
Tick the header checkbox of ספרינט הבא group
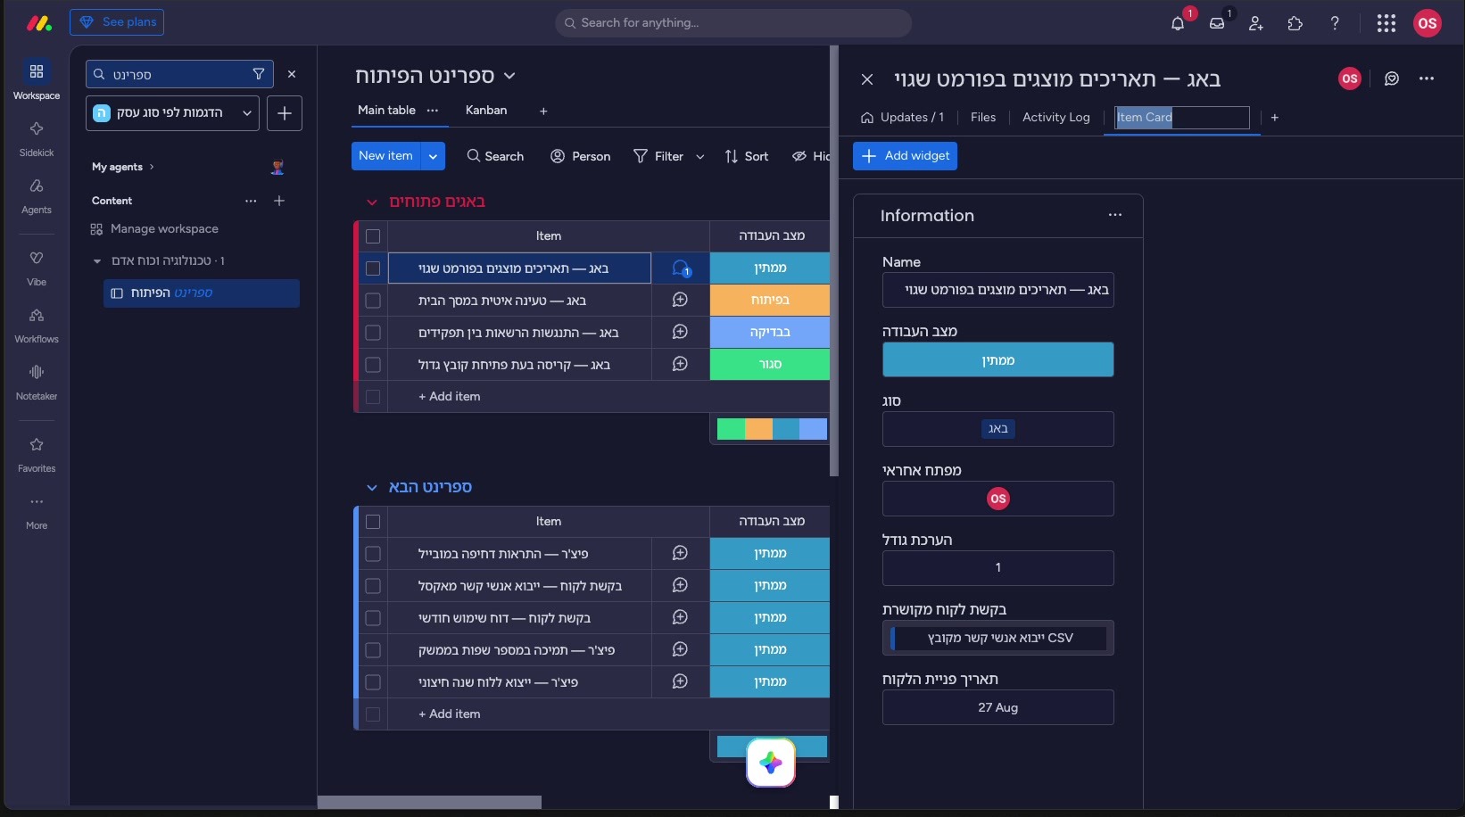pyautogui.click(x=373, y=522)
